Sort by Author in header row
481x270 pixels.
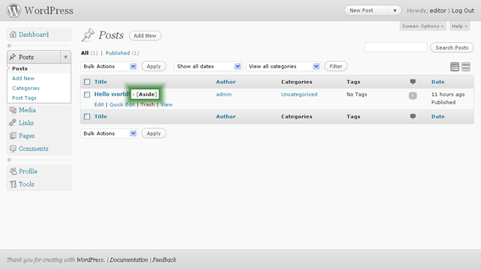pyautogui.click(x=226, y=82)
